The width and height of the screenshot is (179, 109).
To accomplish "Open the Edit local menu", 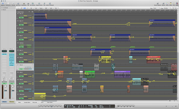I will point(32,8).
